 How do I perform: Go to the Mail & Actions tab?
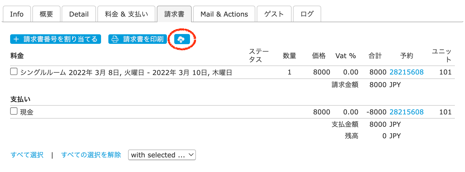point(224,14)
